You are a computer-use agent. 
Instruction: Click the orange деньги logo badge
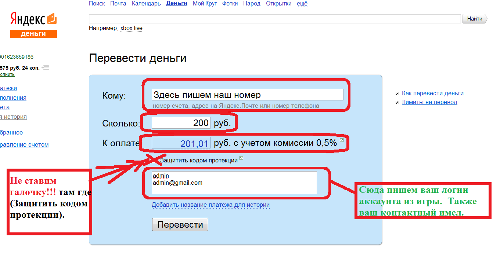[33, 34]
